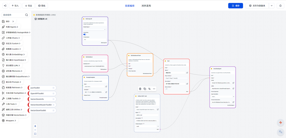
Task: Expand the 文本分割/TextSplitters category
Action: click(x=14, y=93)
